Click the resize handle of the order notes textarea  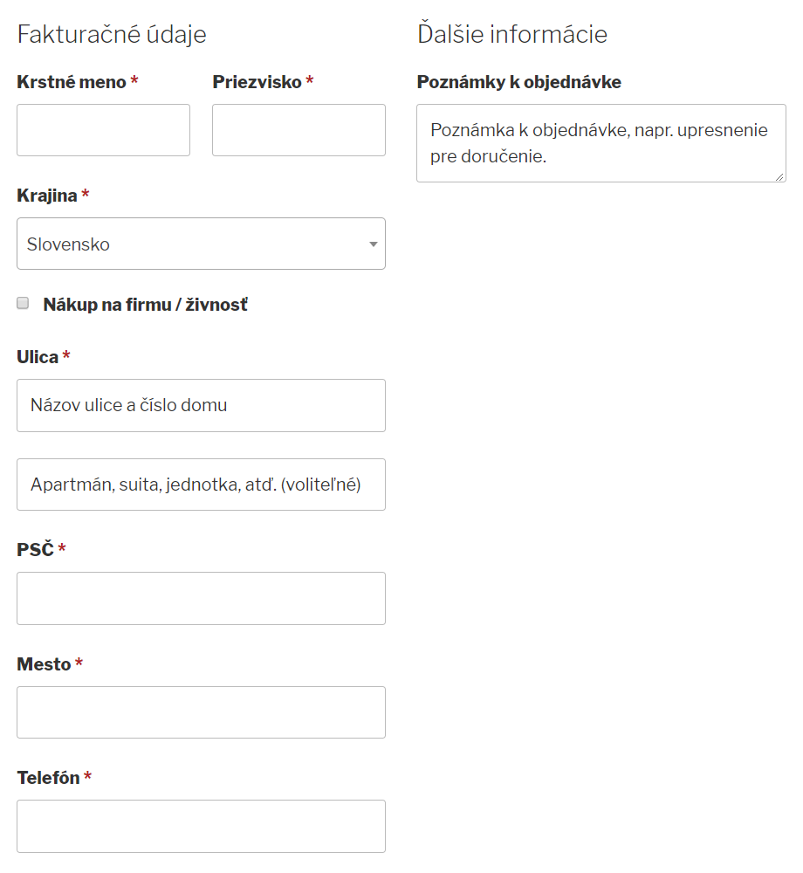click(x=780, y=176)
